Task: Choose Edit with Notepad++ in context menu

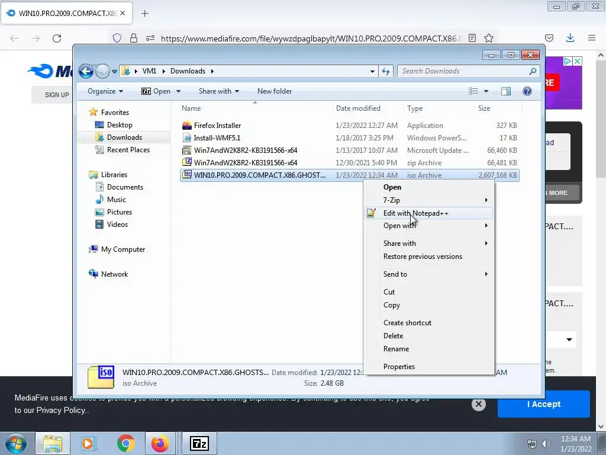Action: (429, 213)
